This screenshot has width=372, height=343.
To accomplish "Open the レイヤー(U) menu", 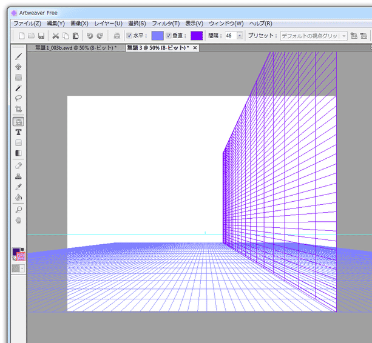I will 109,24.
